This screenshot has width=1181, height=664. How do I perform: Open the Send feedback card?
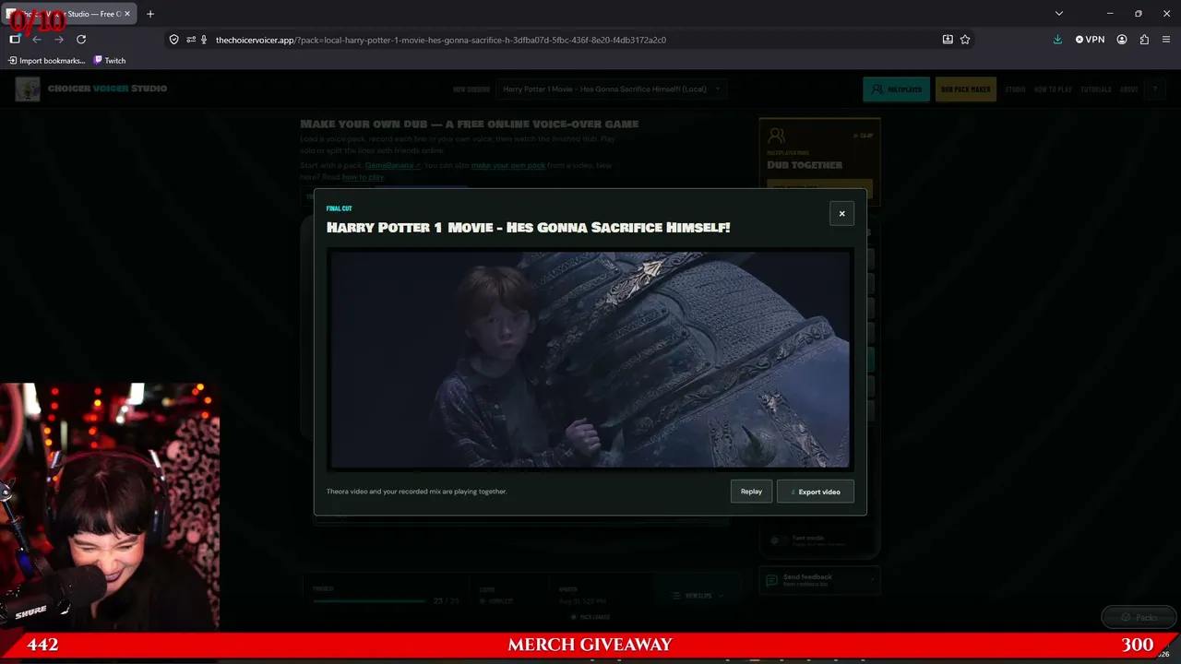coord(818,580)
